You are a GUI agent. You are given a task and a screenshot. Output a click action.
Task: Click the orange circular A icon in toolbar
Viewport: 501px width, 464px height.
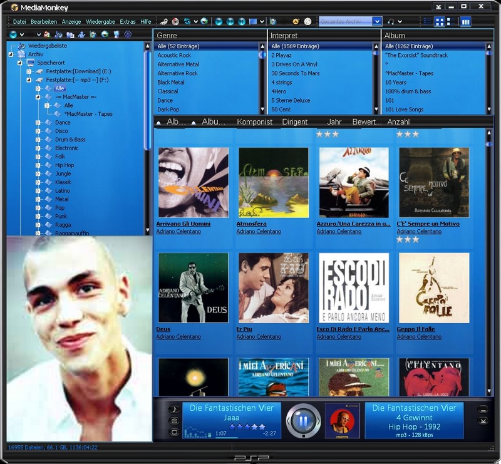pyautogui.click(x=296, y=21)
